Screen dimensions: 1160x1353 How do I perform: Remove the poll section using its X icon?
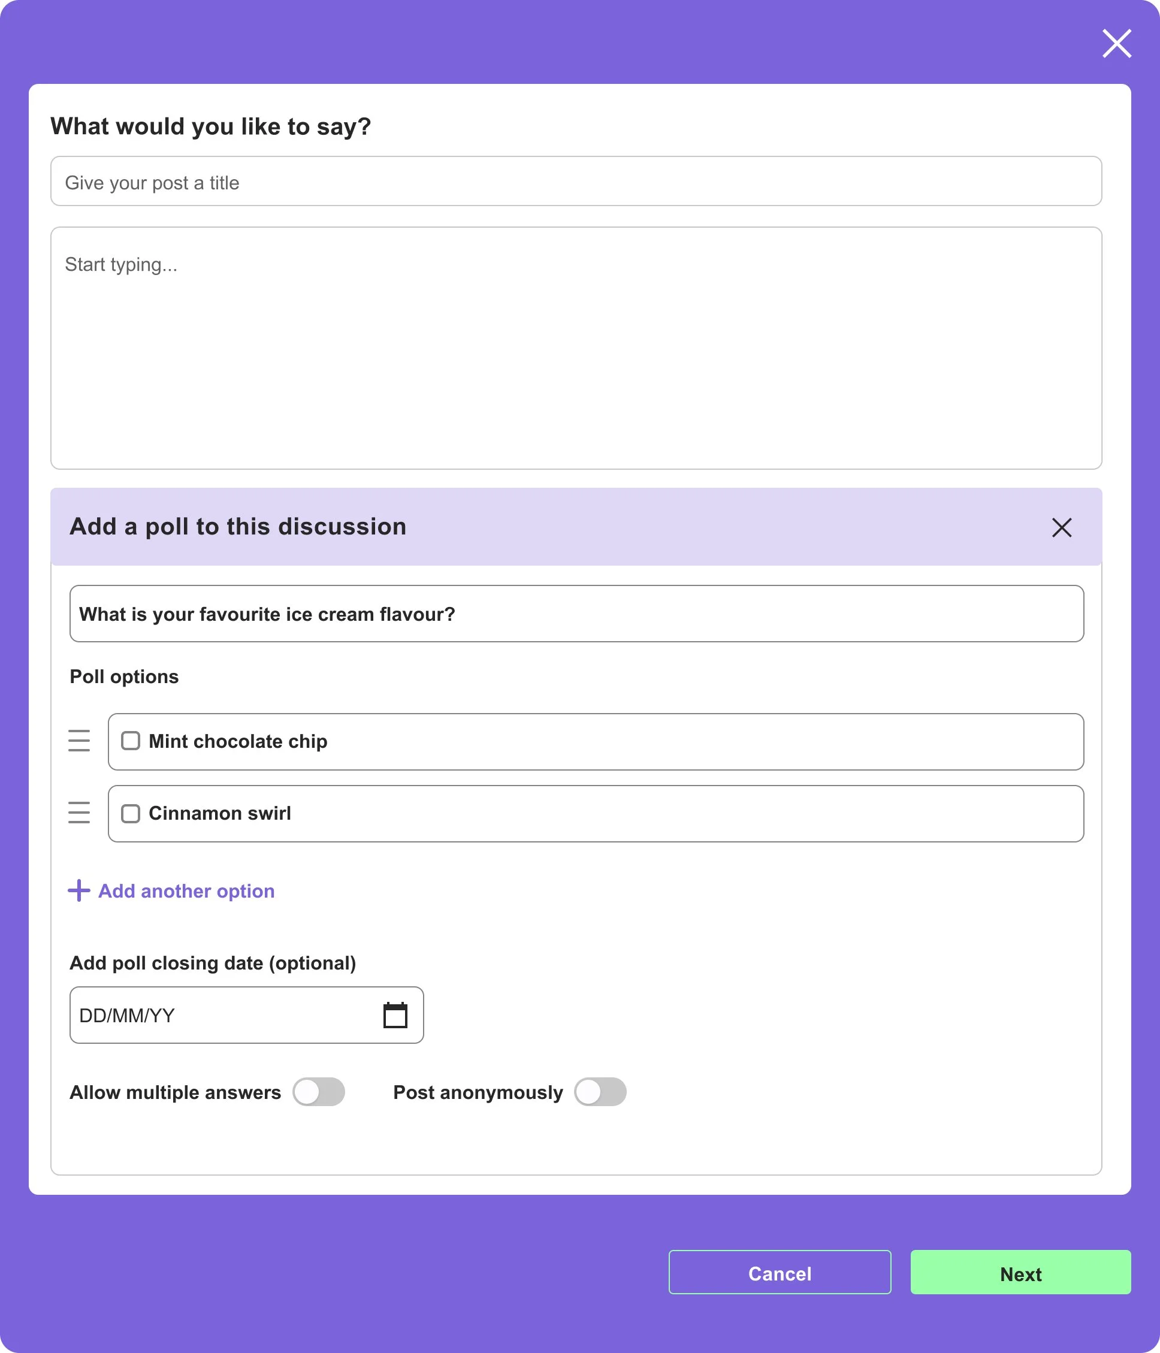coord(1061,527)
